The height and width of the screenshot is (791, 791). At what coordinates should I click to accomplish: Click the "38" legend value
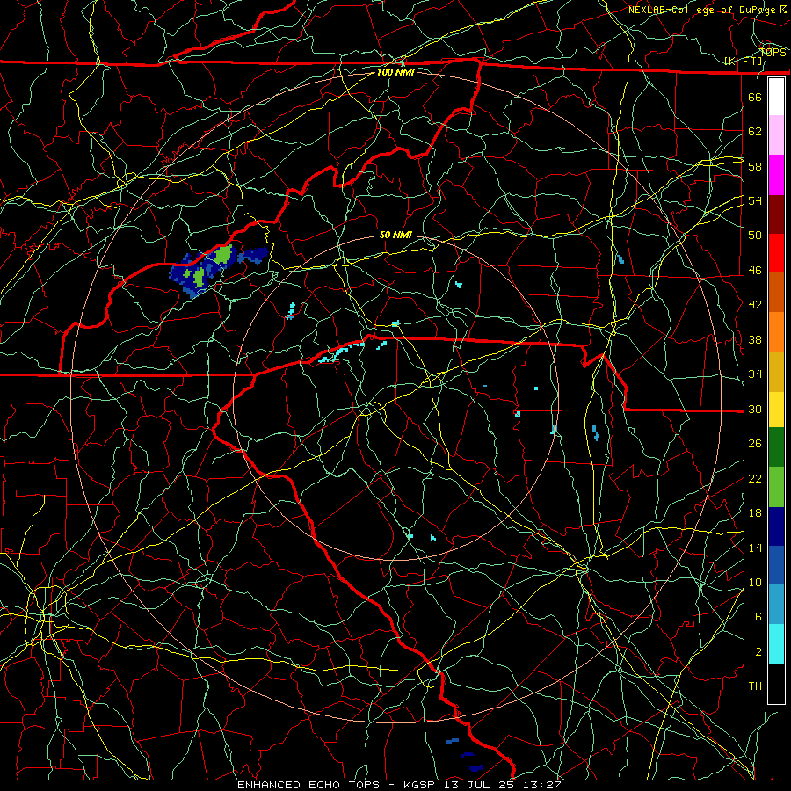[x=755, y=339]
